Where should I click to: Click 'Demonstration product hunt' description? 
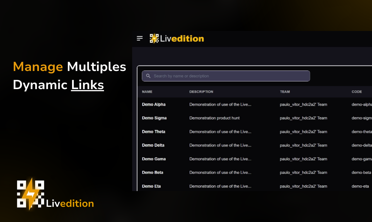click(214, 118)
